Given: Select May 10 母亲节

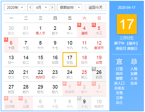Looking at the screenshot, I should [x=99, y=103].
